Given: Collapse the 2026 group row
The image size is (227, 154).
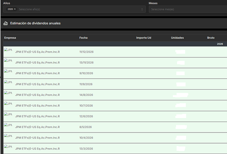Looking at the screenshot, I should click(x=220, y=44).
